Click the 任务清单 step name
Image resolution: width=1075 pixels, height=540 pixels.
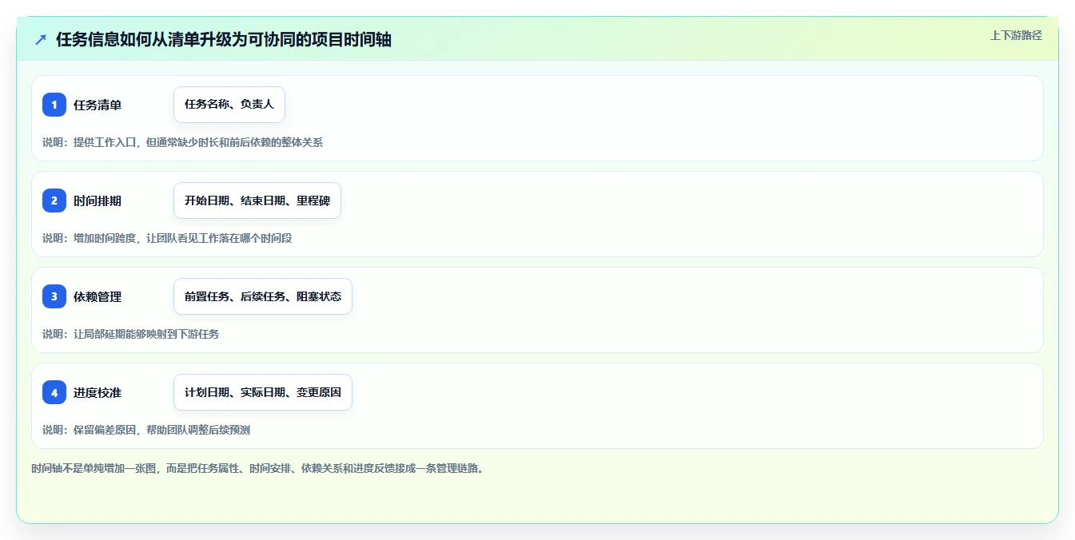98,105
